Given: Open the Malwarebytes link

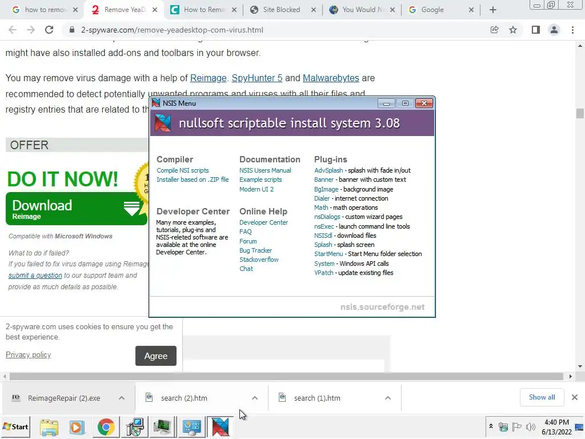Looking at the screenshot, I should coord(331,78).
